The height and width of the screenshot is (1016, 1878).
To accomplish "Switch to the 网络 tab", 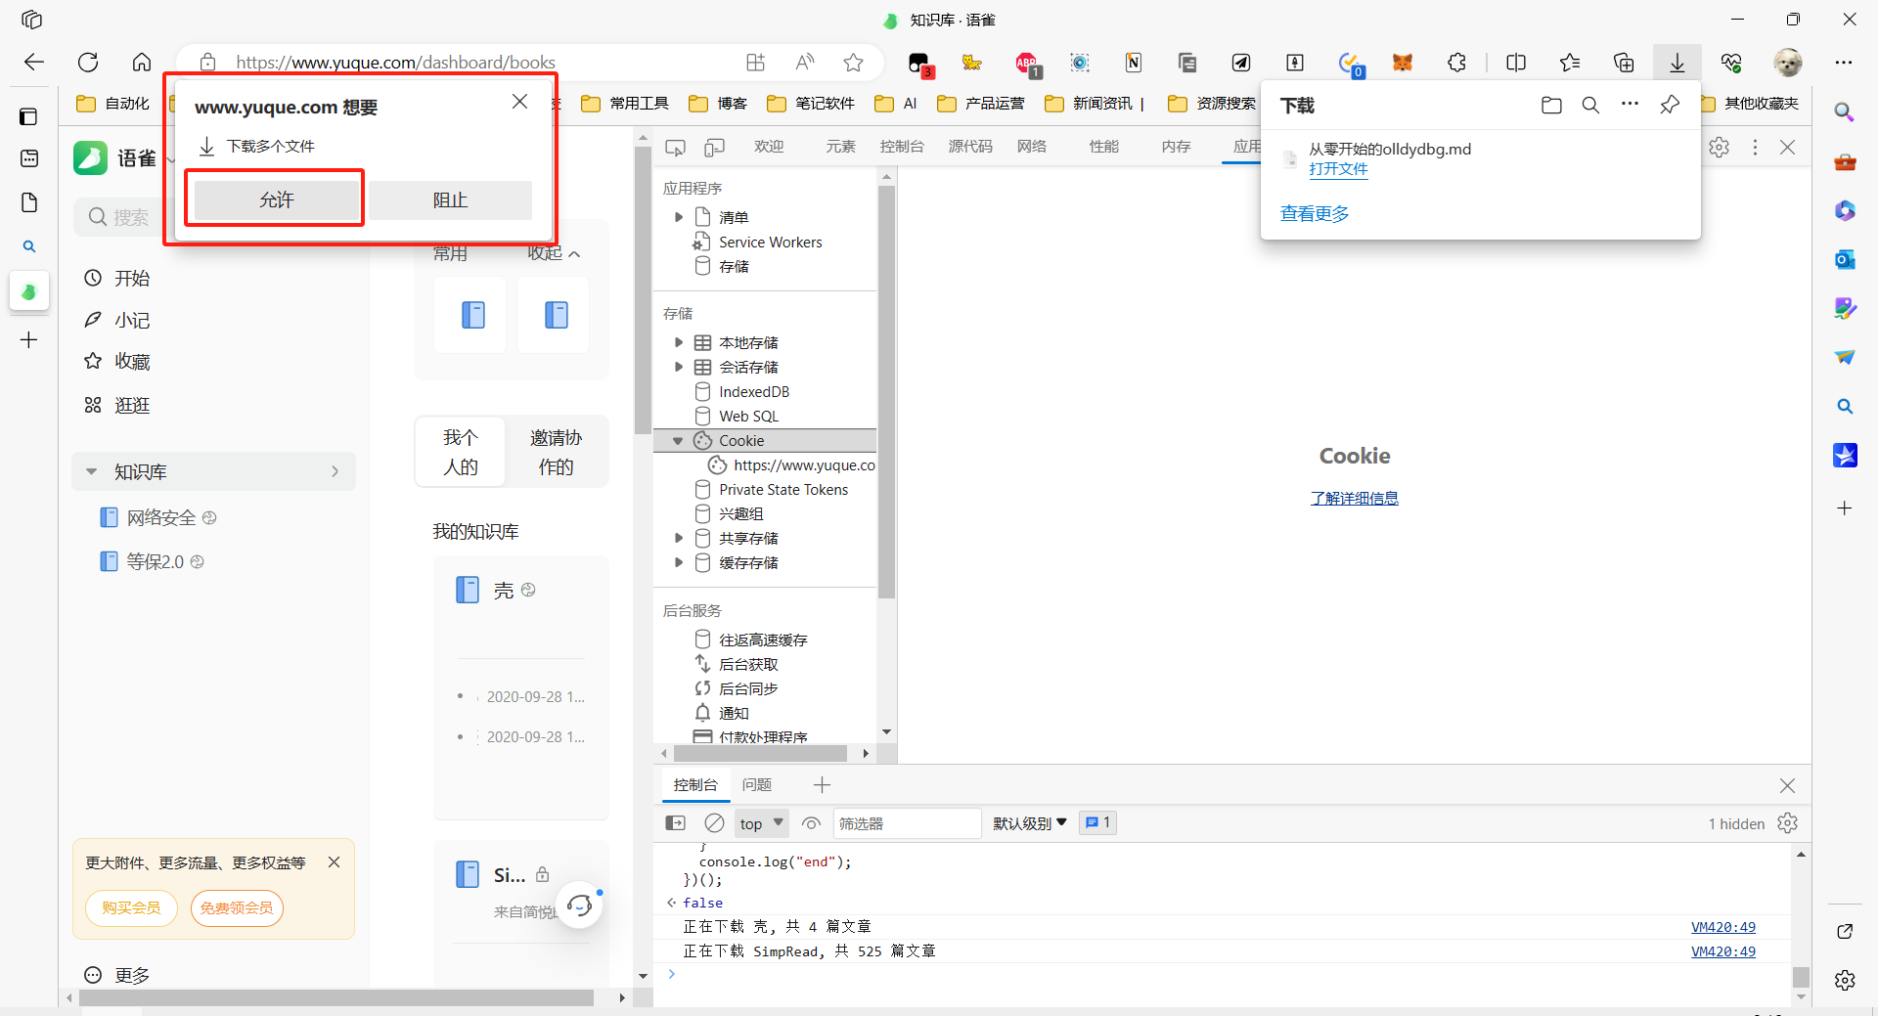I will tap(1032, 147).
